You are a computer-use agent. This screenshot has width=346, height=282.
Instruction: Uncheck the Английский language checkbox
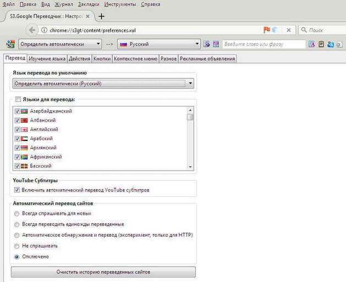click(17, 129)
